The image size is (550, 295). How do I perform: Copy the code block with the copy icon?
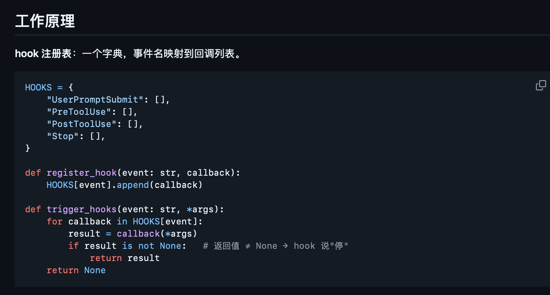pos(541,85)
